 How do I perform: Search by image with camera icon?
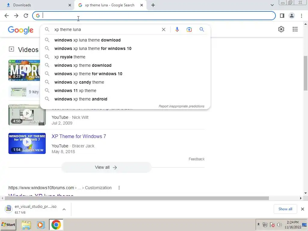tap(189, 29)
